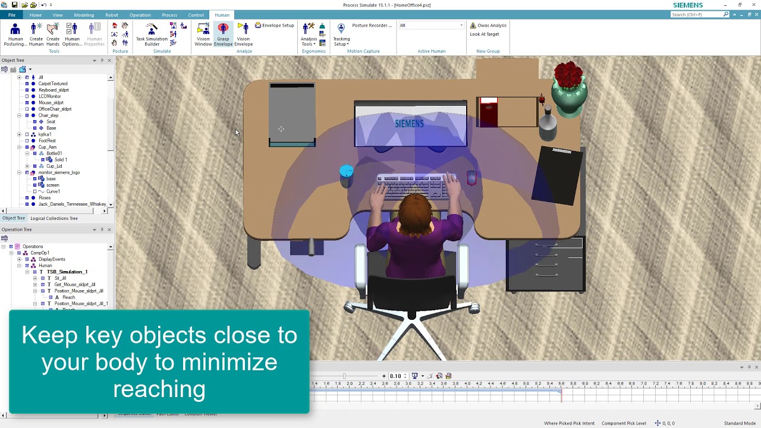Select Jack_Daniels_Tennessee_Whiskey object
The image size is (761, 428).
[x=72, y=204]
